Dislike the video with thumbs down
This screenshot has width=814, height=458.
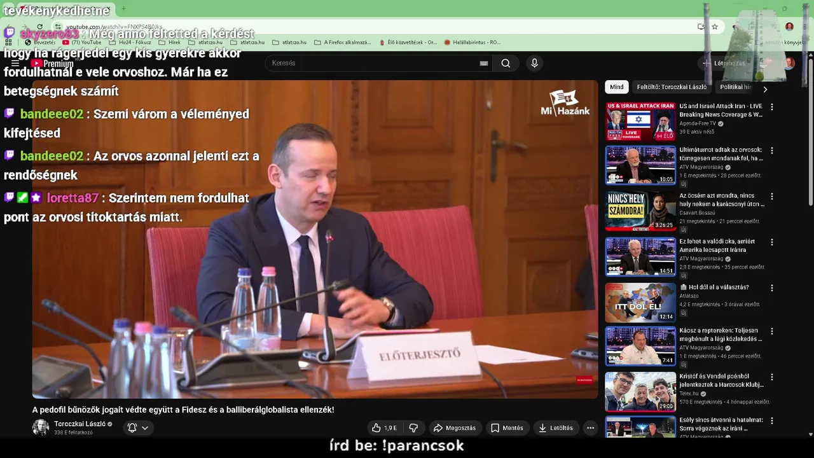point(413,428)
